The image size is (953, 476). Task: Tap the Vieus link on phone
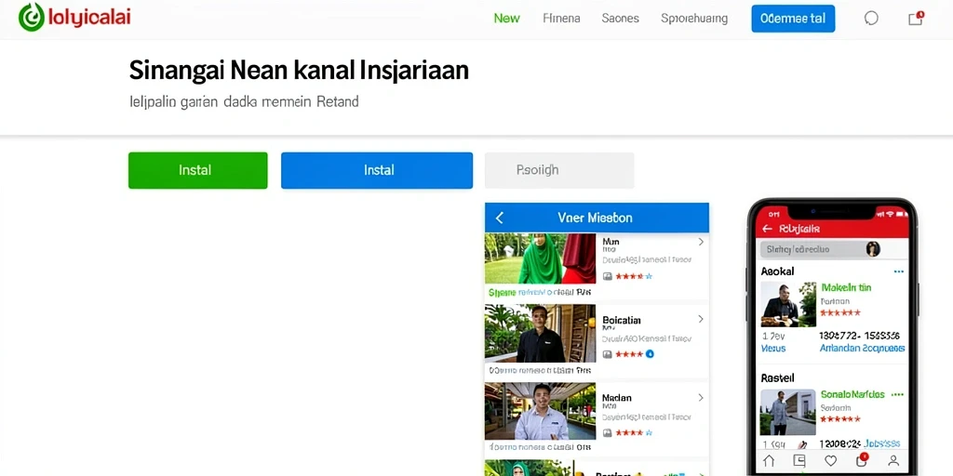click(773, 349)
